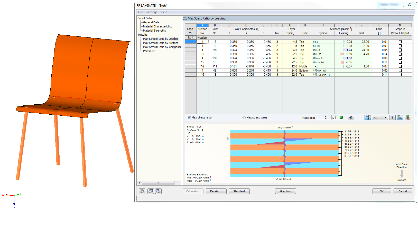Click the green smiley status icon

[x=341, y=117]
